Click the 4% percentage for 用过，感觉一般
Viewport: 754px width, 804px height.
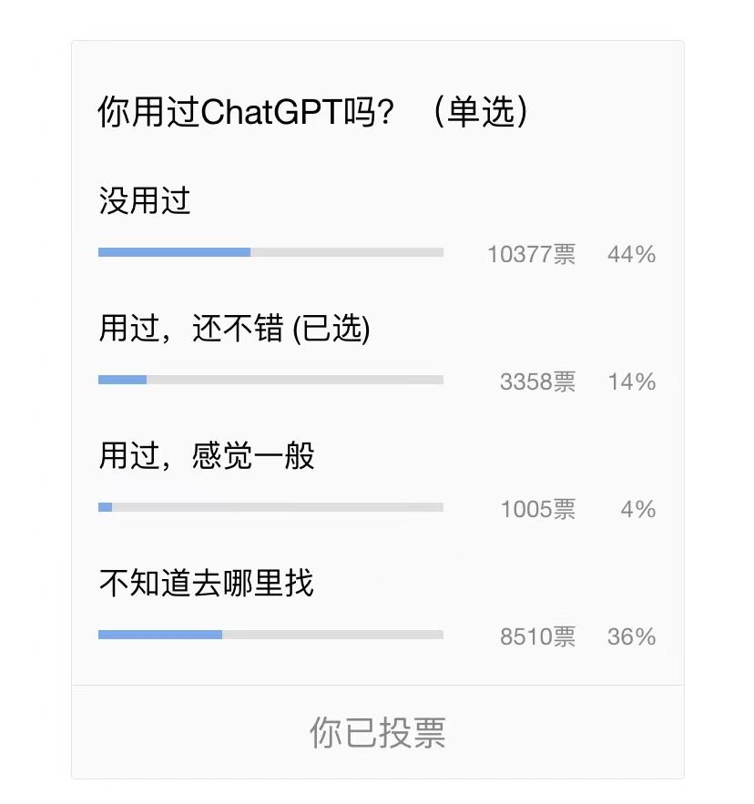(637, 509)
